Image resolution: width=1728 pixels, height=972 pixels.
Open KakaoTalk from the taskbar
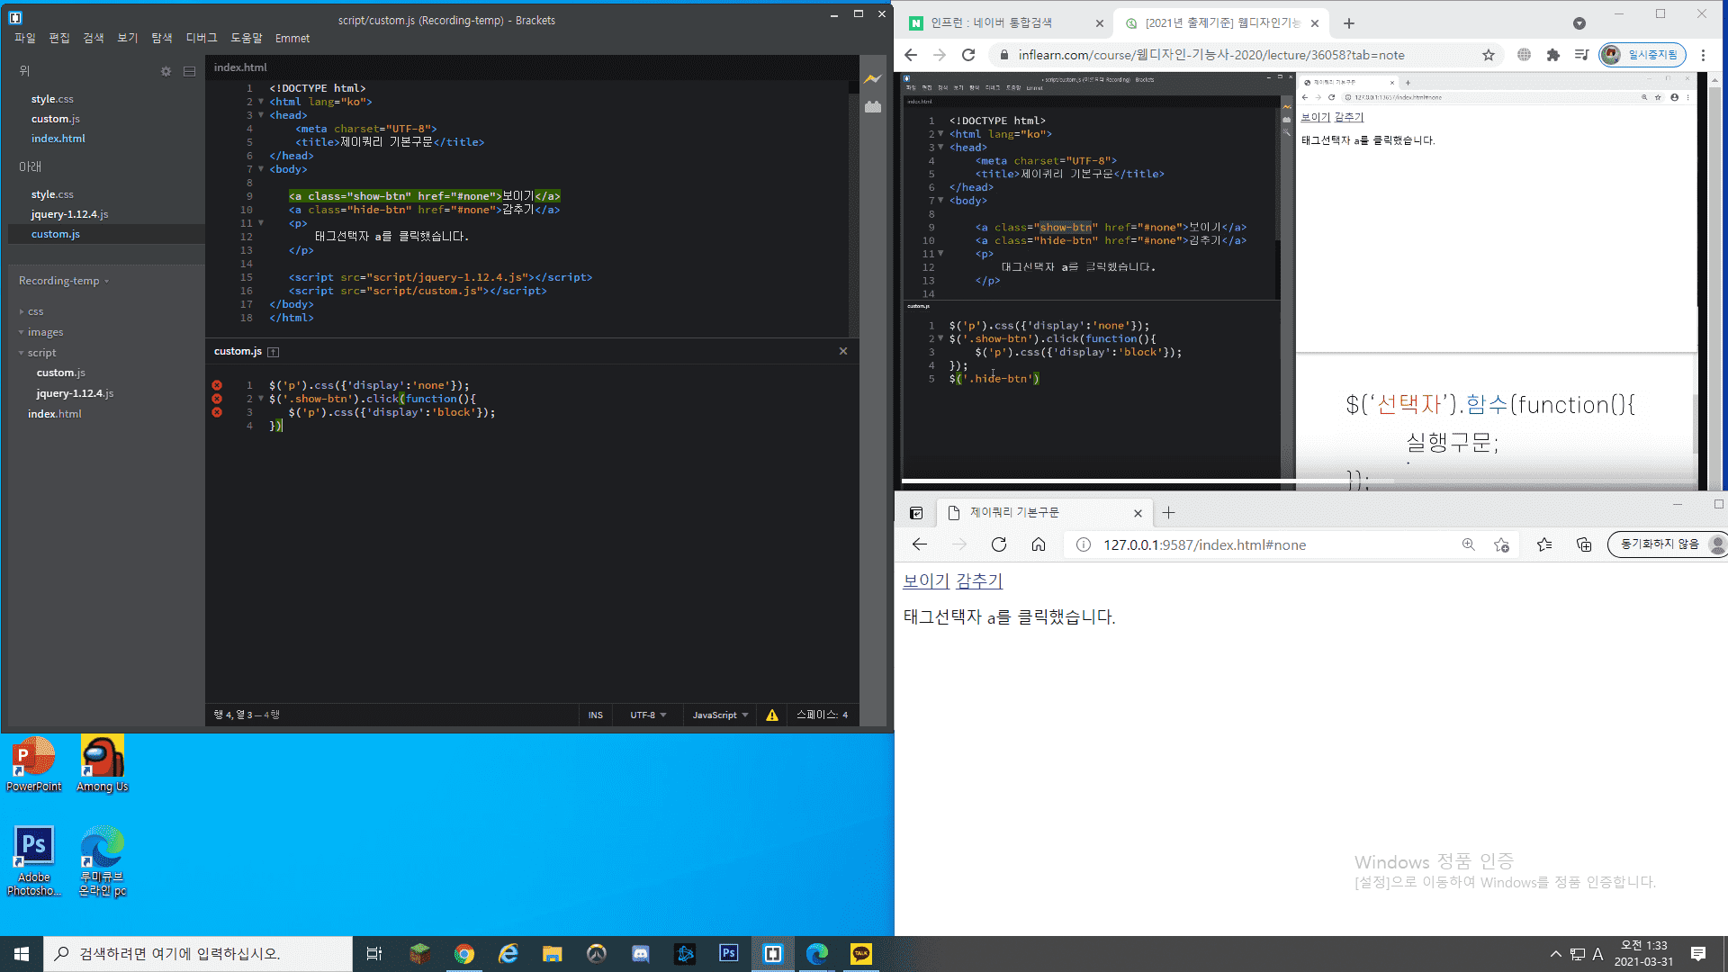pos(861,953)
